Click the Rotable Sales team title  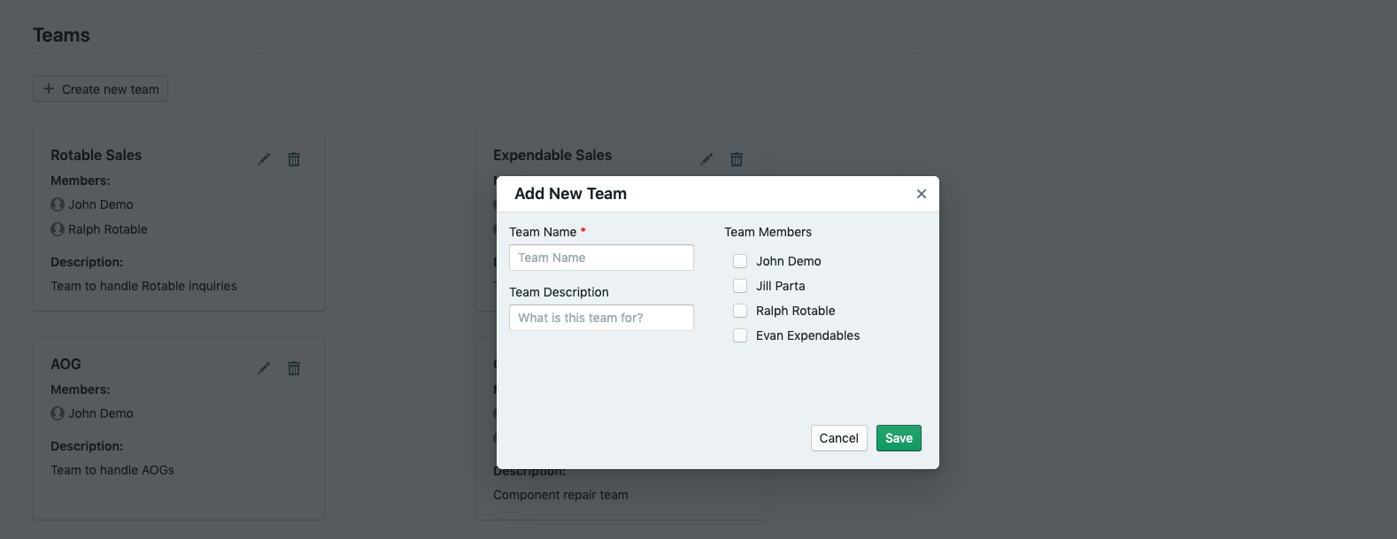point(96,155)
